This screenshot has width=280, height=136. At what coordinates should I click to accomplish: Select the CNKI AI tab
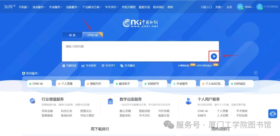(93, 35)
